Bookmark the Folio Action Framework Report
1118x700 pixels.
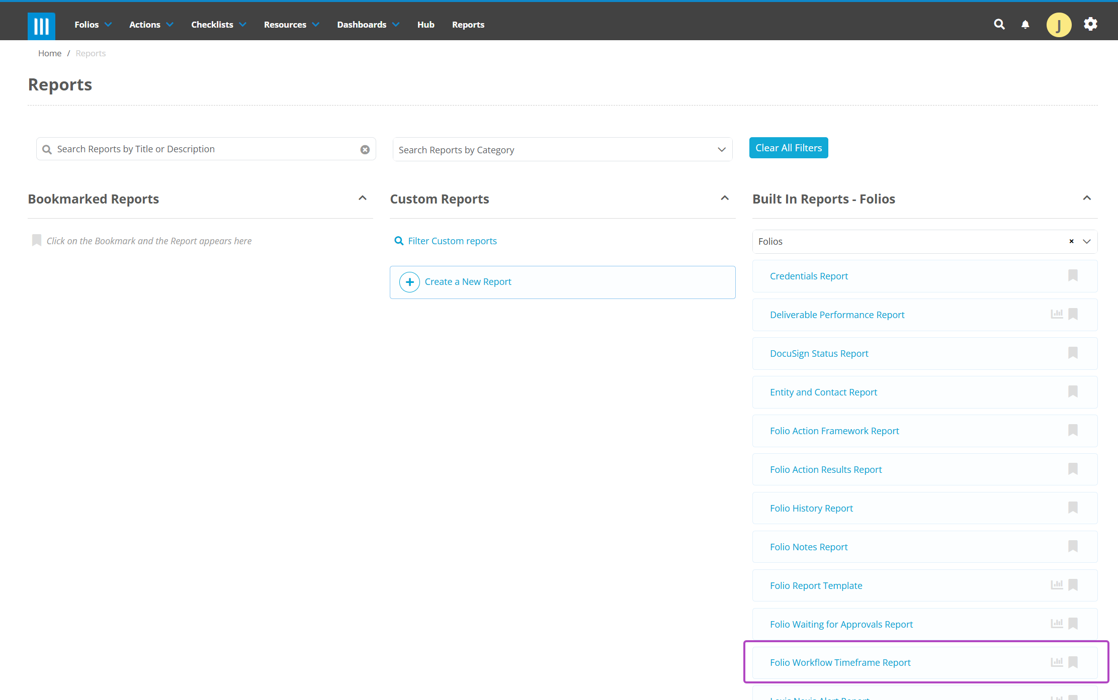tap(1073, 430)
